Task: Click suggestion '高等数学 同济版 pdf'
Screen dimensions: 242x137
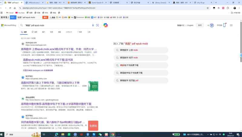Action: pos(141,80)
